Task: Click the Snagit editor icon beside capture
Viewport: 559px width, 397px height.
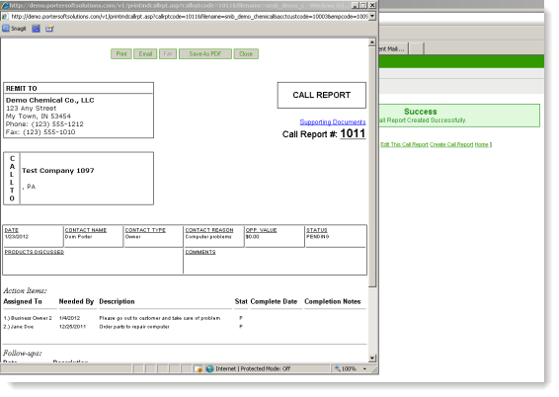Action: click(49, 29)
